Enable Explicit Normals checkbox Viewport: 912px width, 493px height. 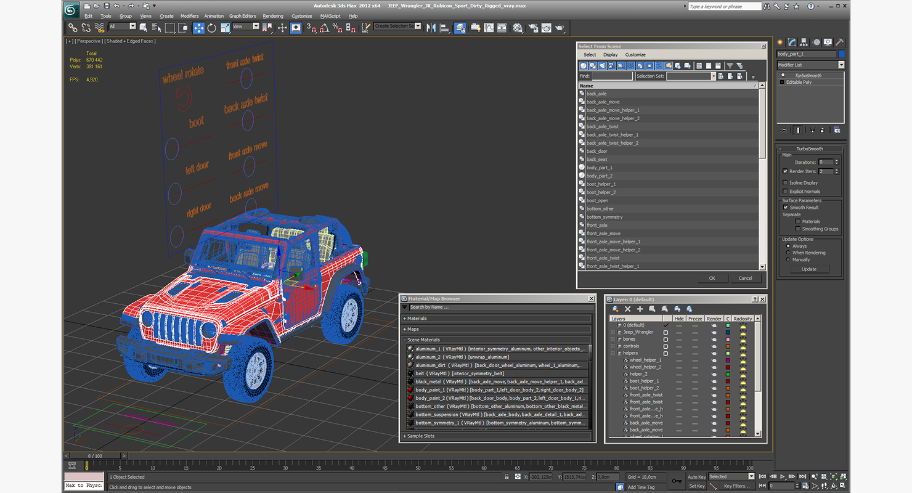point(785,192)
